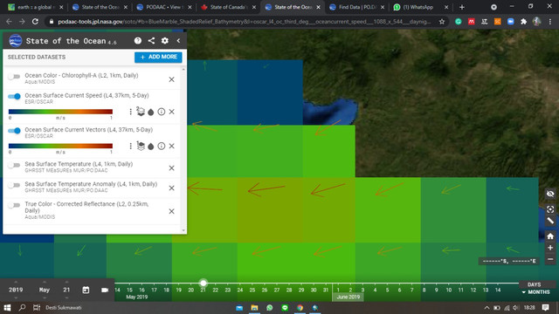Remove Sea Surface Temperature dataset
The image size is (559, 314).
171,168
